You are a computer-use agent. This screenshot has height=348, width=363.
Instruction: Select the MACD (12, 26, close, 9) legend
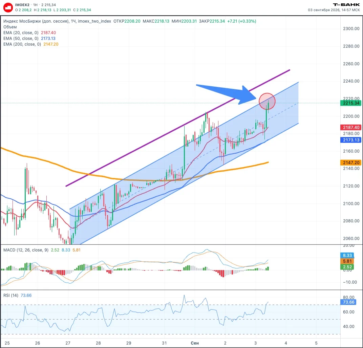(x=26, y=250)
